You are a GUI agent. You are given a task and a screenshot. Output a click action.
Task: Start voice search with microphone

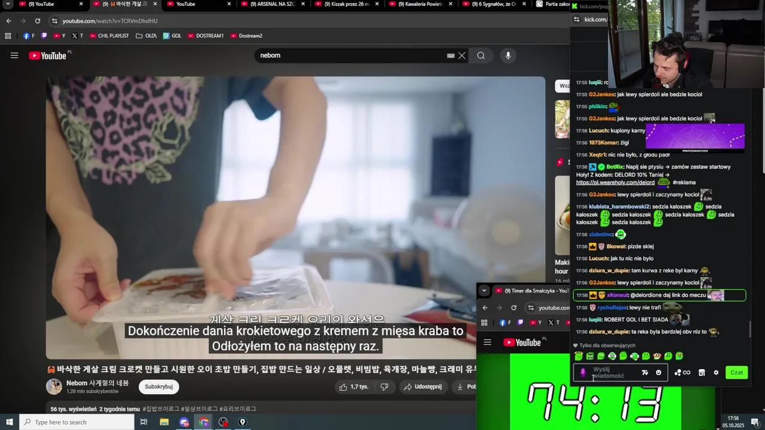pyautogui.click(x=508, y=56)
